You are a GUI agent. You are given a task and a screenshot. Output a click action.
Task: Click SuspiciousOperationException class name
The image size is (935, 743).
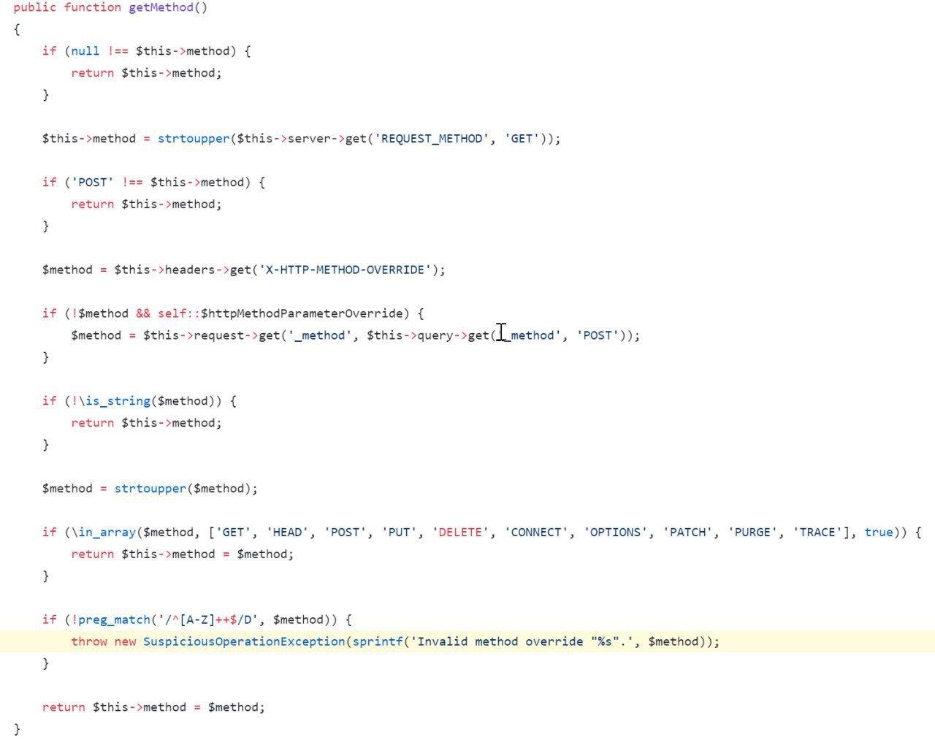click(244, 642)
